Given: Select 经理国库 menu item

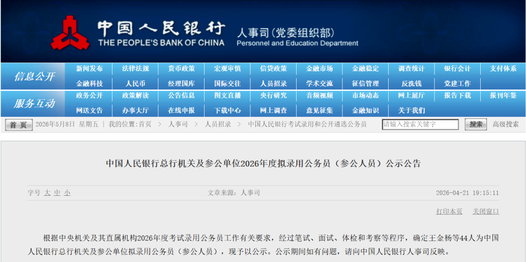Looking at the screenshot, I should [x=182, y=84].
